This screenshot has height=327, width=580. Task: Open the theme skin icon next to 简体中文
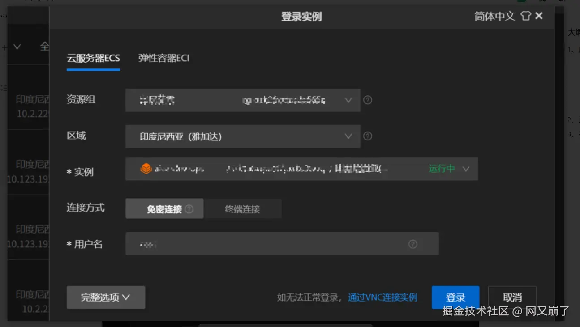click(x=525, y=16)
